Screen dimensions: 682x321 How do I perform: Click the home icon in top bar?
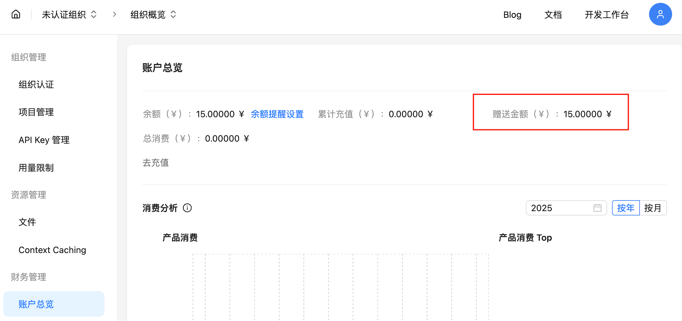pyautogui.click(x=16, y=14)
